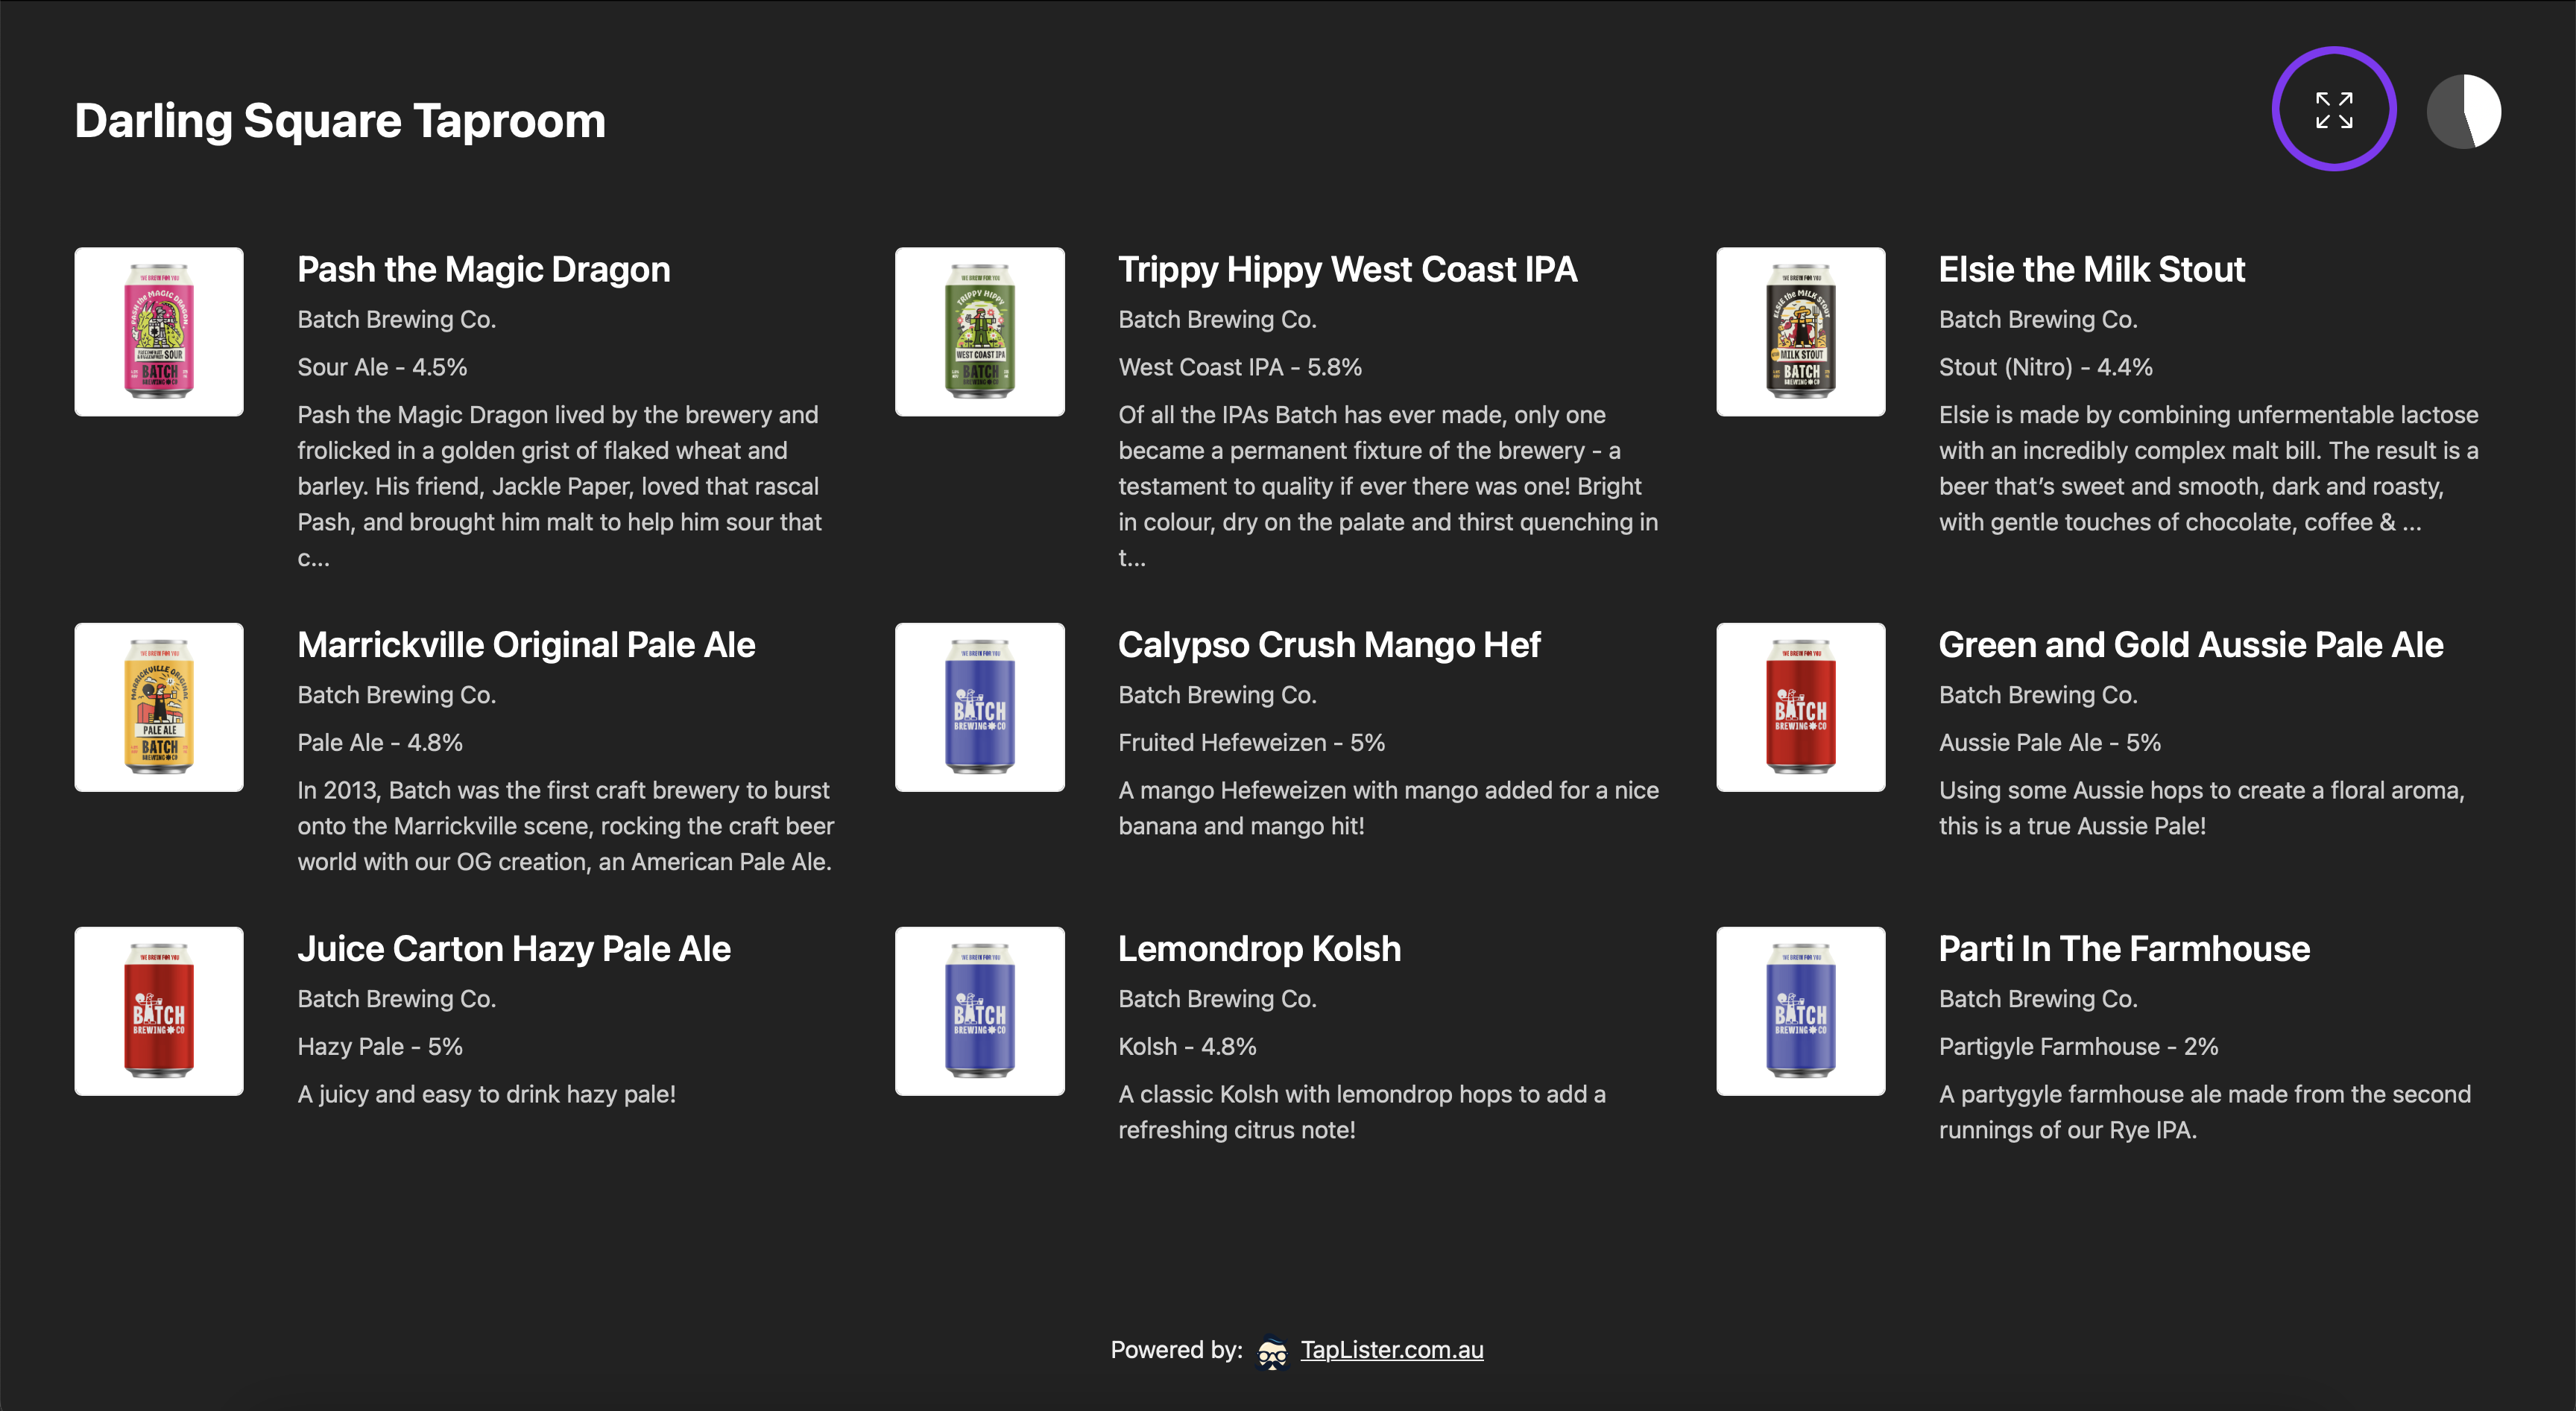This screenshot has height=1411, width=2576.
Task: Open the TapLister.com.au link
Action: [x=1391, y=1349]
